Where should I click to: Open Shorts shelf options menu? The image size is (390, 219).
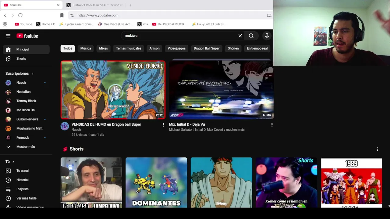pos(378,149)
